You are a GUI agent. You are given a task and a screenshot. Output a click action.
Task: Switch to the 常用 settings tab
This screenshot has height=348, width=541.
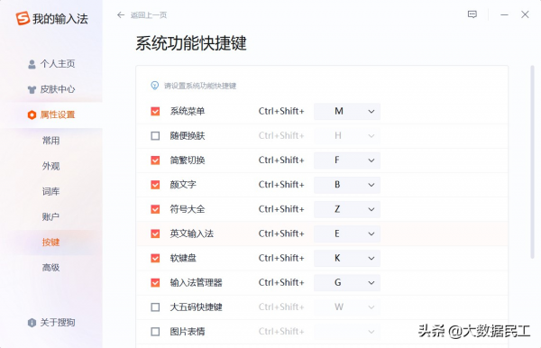(x=51, y=141)
